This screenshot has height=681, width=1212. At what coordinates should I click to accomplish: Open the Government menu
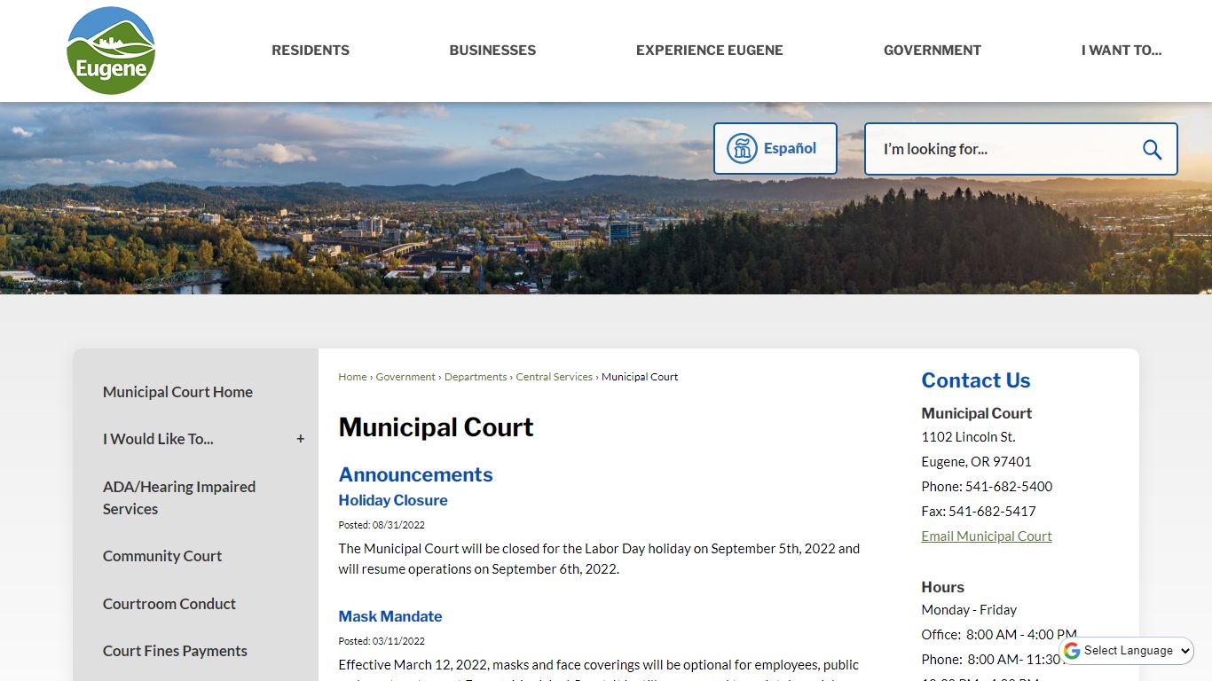933,51
